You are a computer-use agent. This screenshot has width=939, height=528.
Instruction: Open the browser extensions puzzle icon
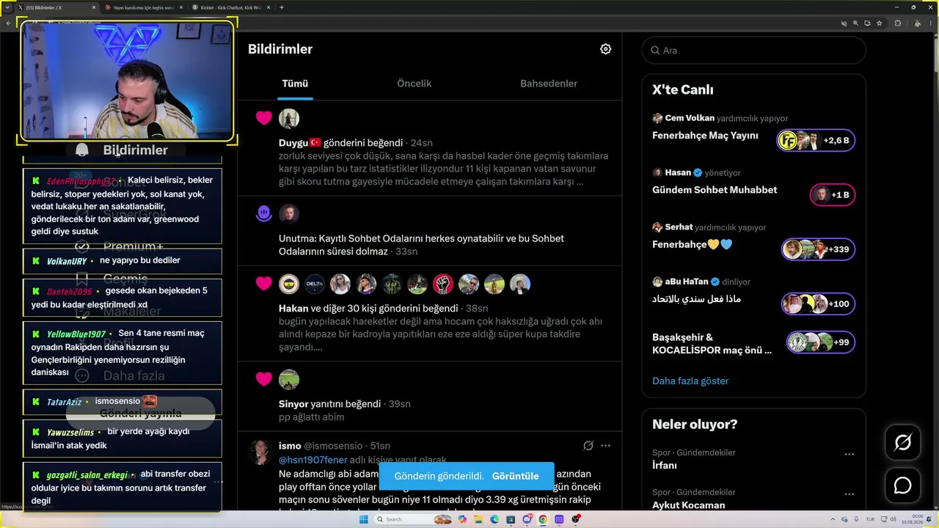coord(897,23)
